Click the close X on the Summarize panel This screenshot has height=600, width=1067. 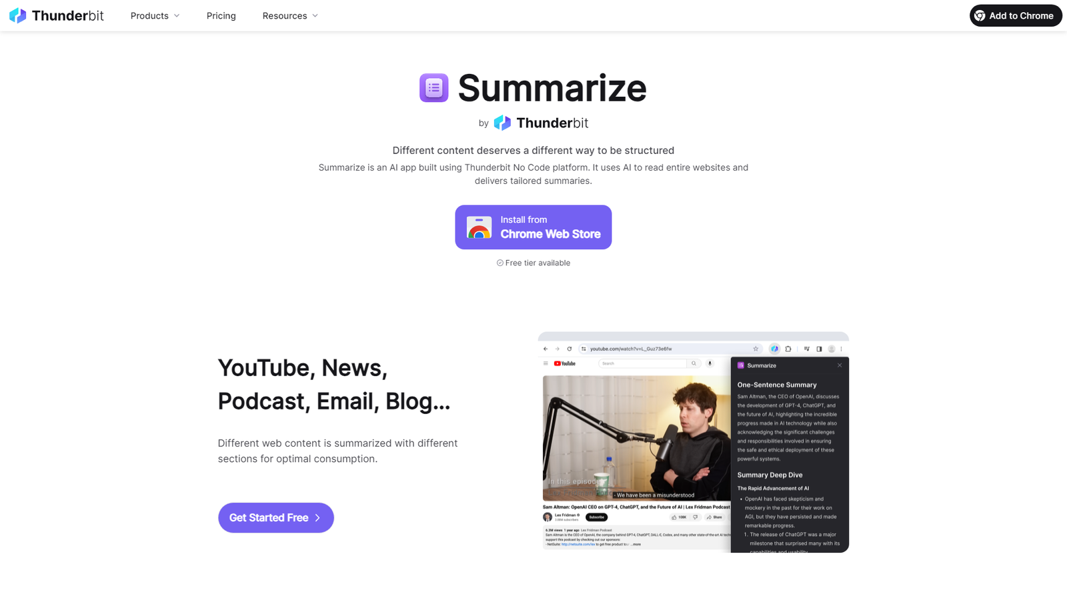coord(840,365)
